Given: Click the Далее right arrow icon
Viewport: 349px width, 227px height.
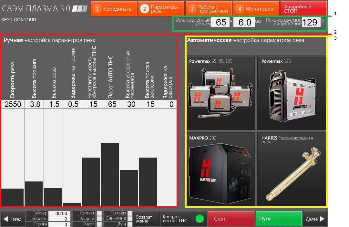Looking at the screenshot, I should (322, 219).
